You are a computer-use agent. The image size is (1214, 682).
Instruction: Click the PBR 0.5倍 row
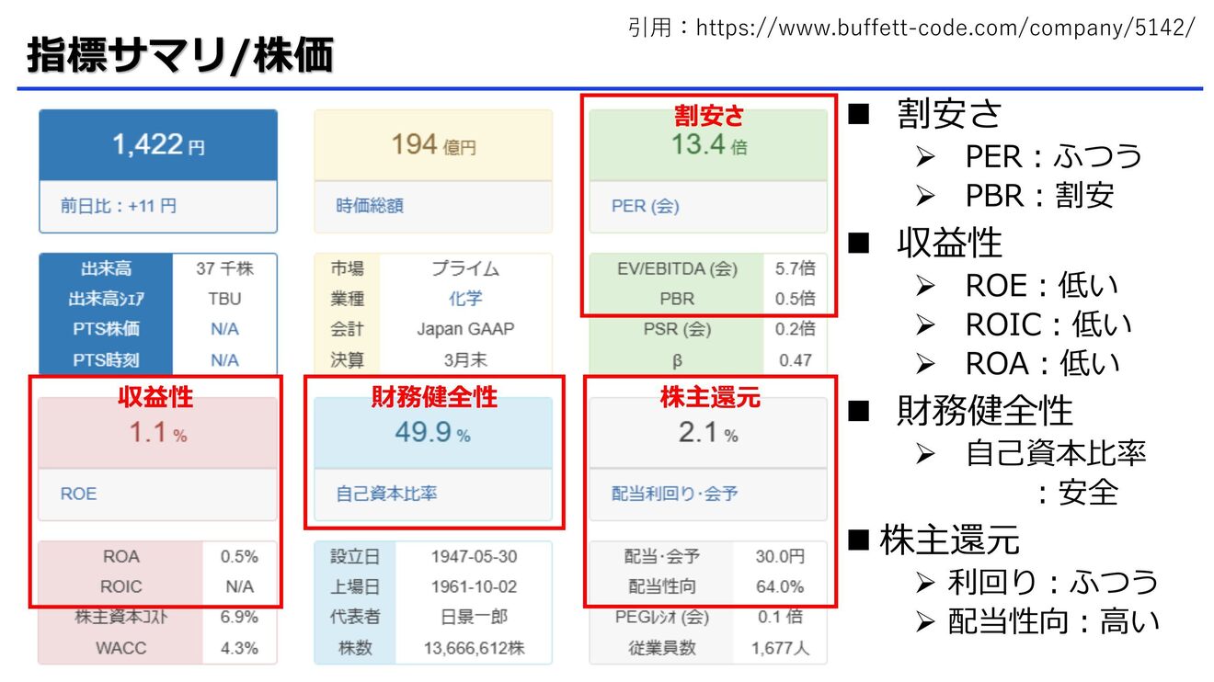click(x=710, y=300)
